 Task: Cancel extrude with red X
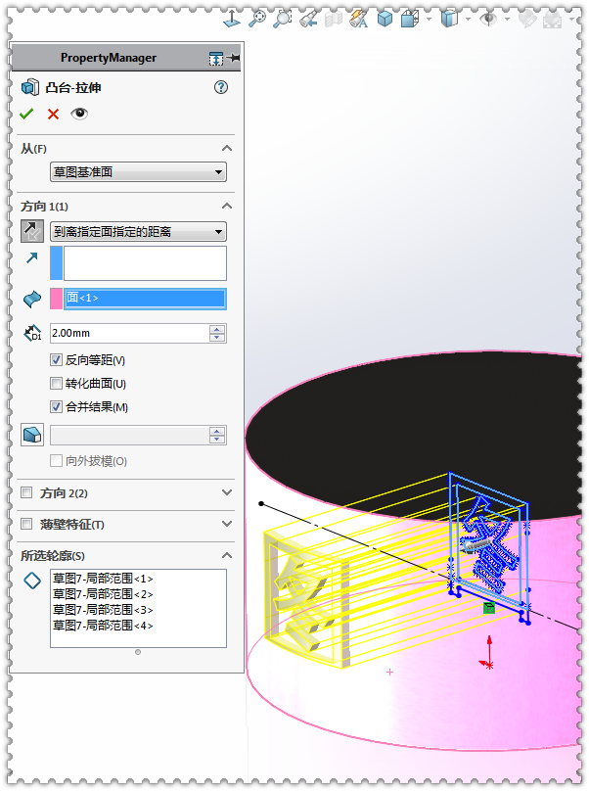pyautogui.click(x=53, y=114)
